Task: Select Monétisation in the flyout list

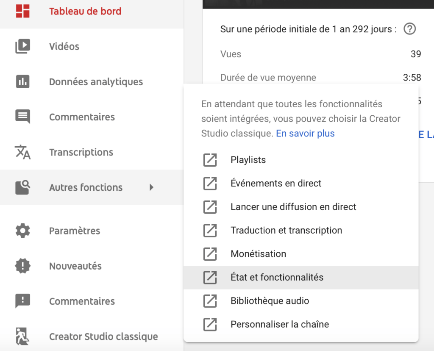Action: coord(301,254)
